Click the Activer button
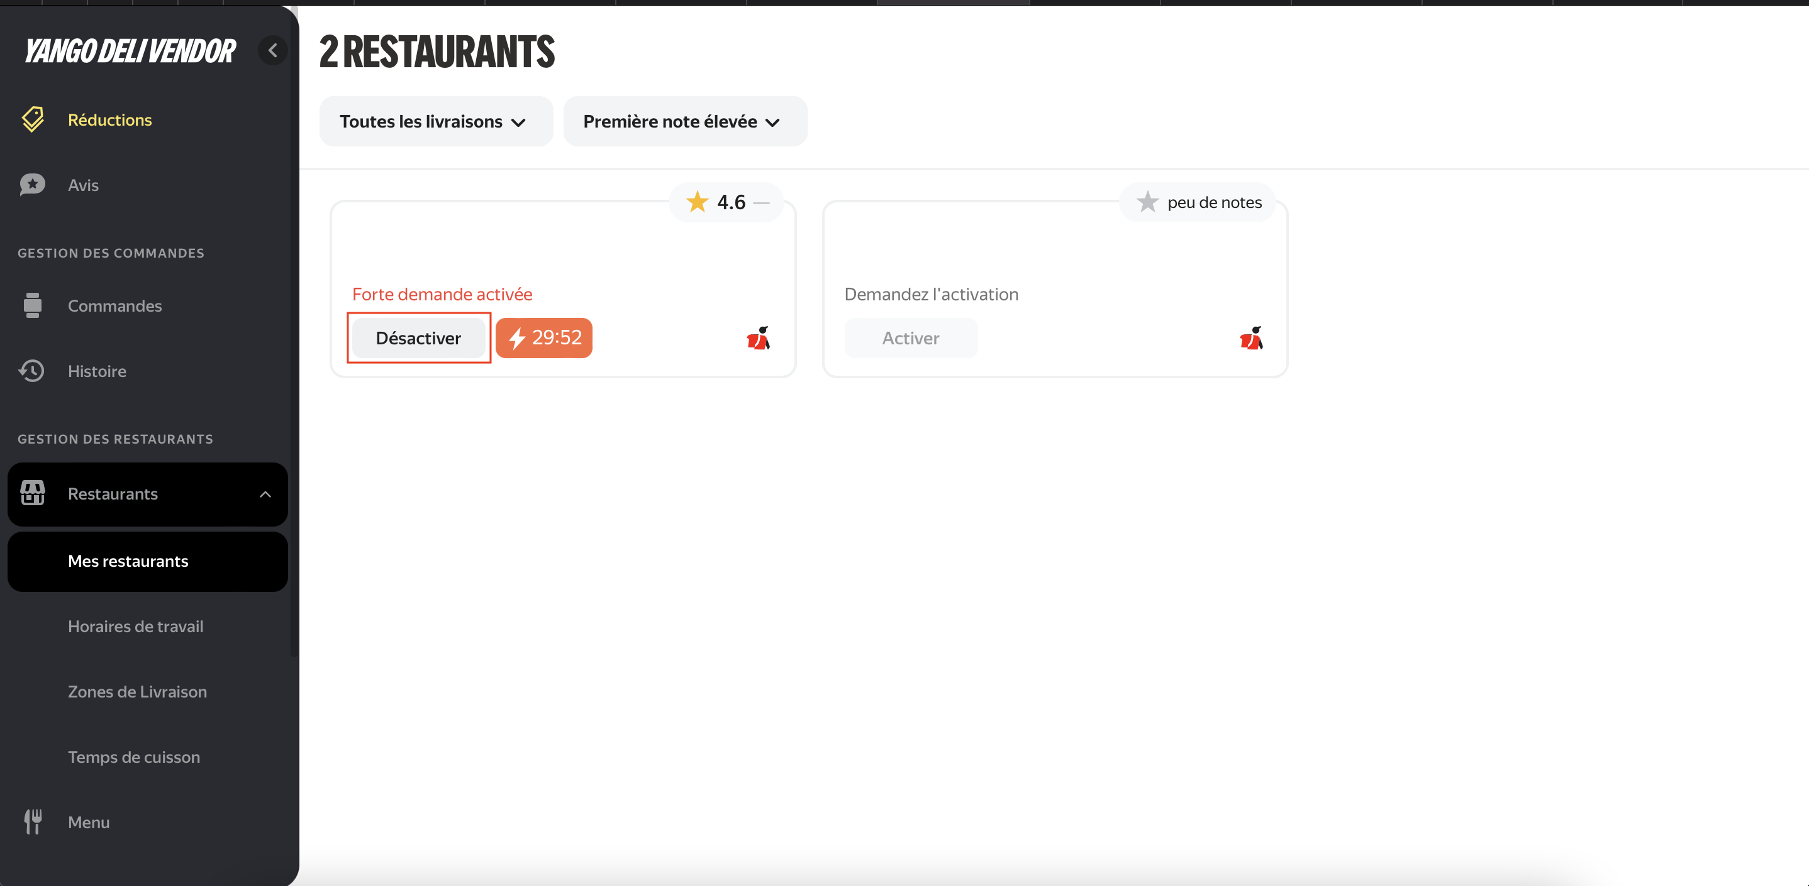This screenshot has height=886, width=1809. (911, 338)
